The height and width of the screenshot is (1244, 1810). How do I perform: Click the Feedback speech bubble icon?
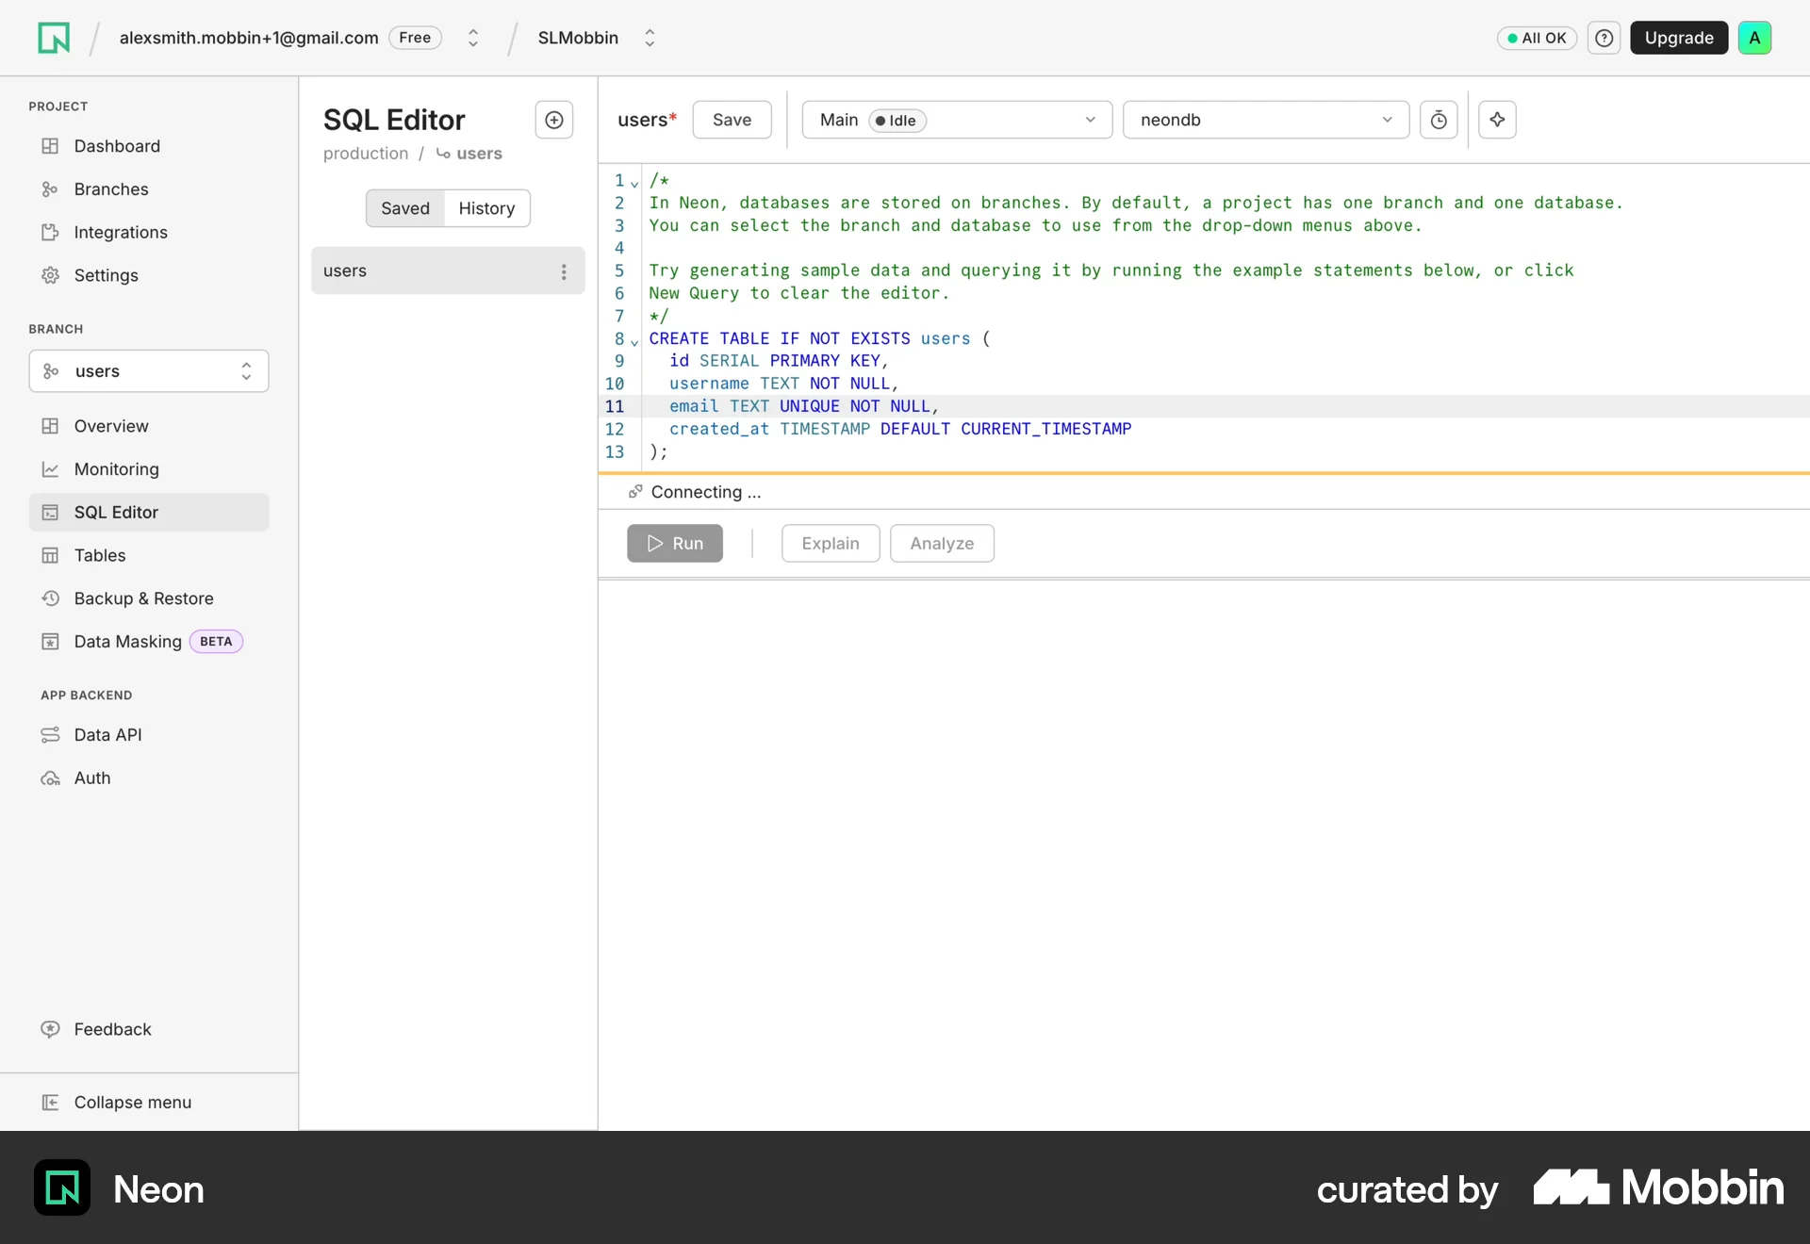(x=50, y=1029)
